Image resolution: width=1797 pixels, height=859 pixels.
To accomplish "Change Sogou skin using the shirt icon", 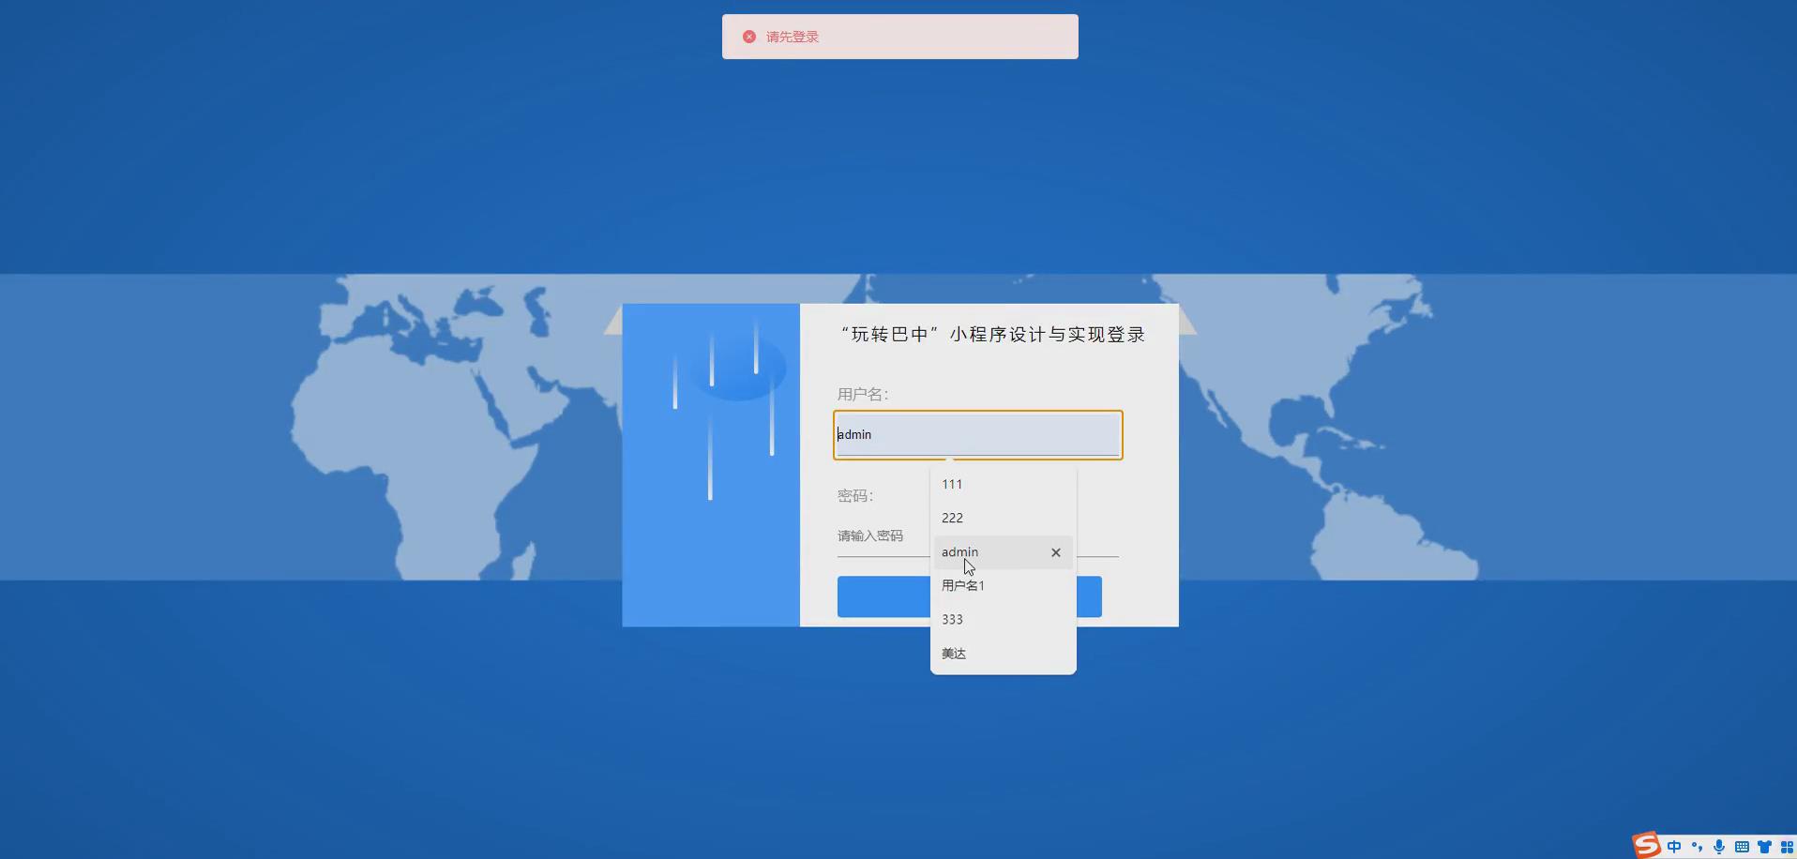I will pyautogui.click(x=1765, y=847).
